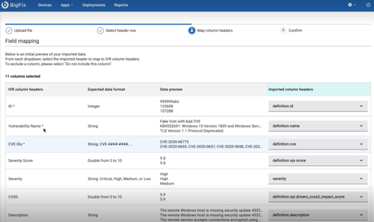This screenshot has width=374, height=222.
Task: Click the Confirm step icon
Action: [x=283, y=31]
